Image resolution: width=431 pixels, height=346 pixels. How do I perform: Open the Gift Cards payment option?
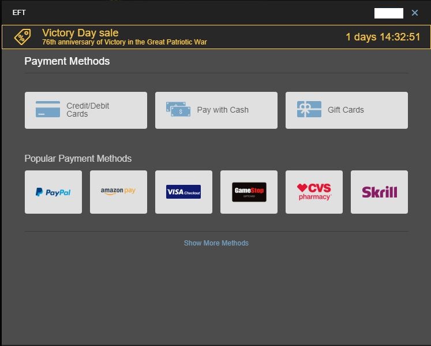click(x=347, y=110)
